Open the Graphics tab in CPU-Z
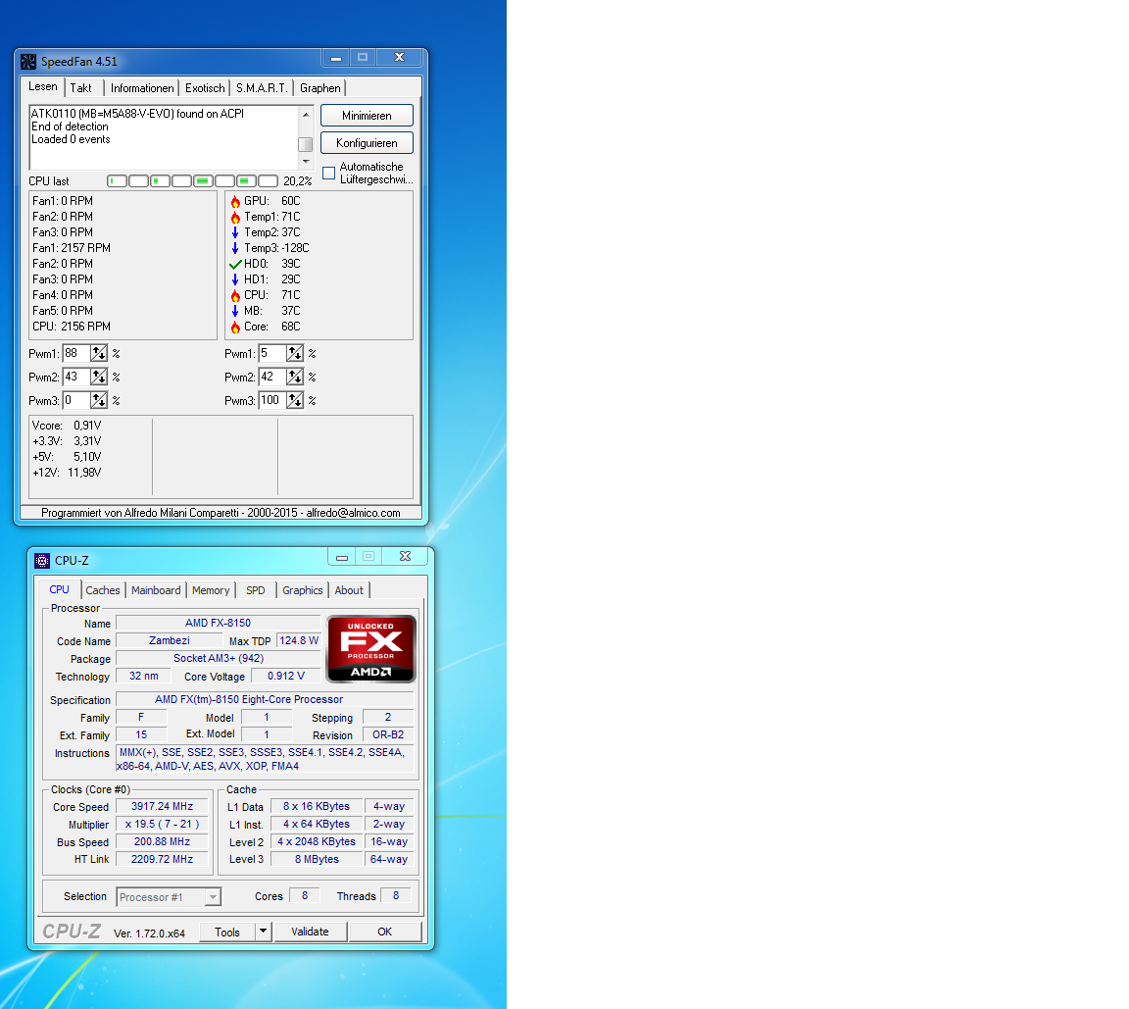Viewport: 1129px width, 1009px height. click(x=303, y=590)
